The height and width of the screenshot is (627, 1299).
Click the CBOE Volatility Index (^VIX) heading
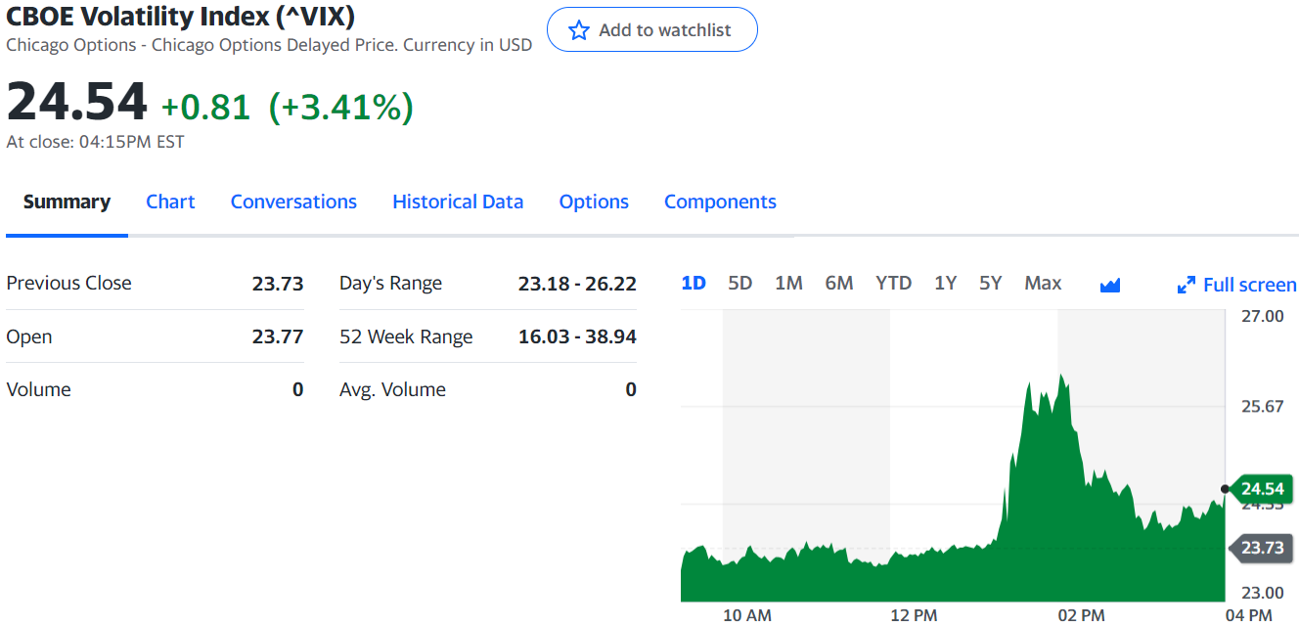click(x=181, y=16)
